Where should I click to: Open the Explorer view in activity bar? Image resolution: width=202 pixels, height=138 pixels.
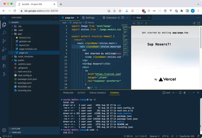[4, 25]
